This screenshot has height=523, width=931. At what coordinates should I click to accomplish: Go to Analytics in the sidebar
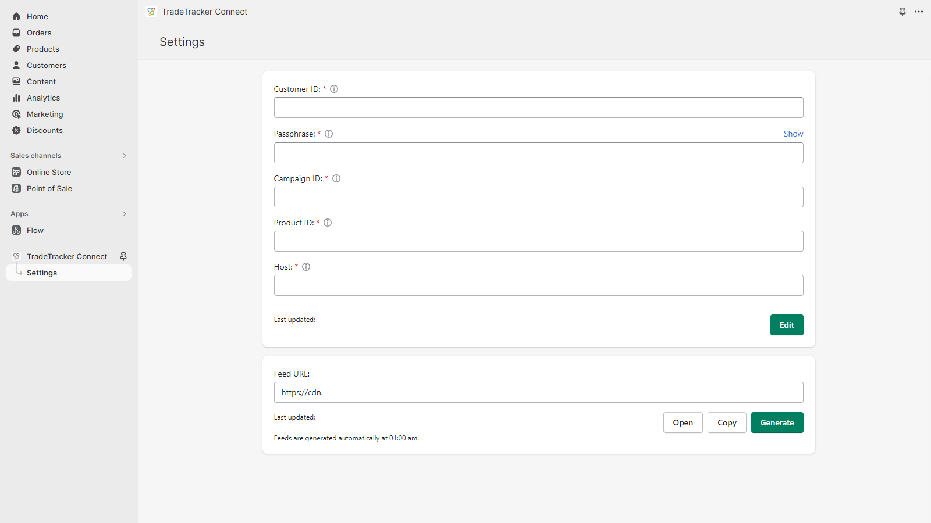(x=43, y=98)
